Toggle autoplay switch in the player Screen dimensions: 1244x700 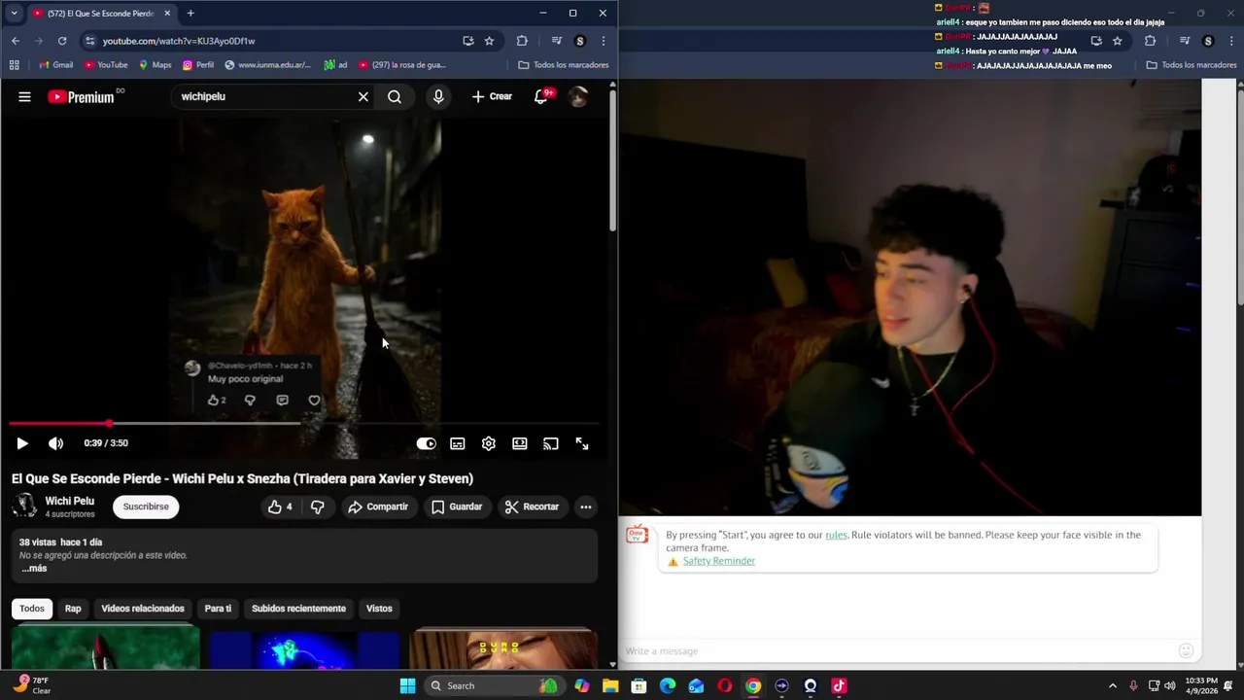click(427, 443)
